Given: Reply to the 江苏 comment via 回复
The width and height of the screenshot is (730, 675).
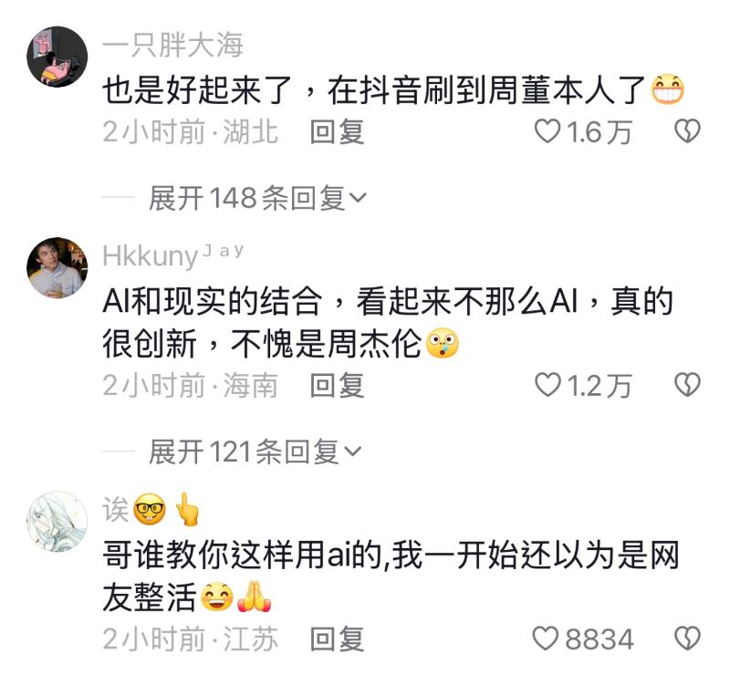Looking at the screenshot, I should (x=337, y=639).
